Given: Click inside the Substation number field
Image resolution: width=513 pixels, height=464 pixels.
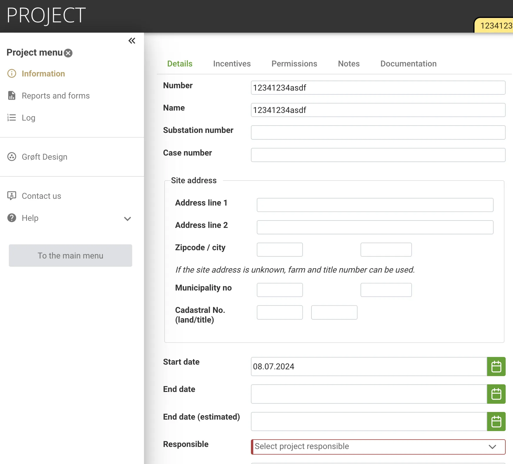Looking at the screenshot, I should 378,133.
